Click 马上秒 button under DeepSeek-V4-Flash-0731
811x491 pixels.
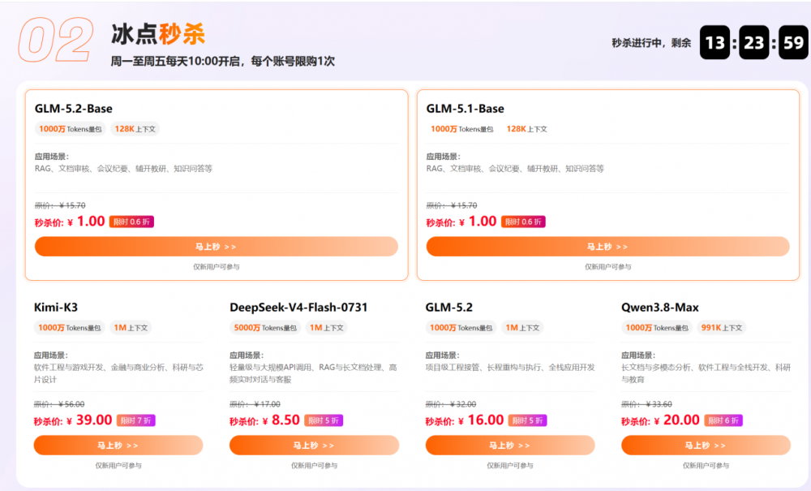[314, 445]
